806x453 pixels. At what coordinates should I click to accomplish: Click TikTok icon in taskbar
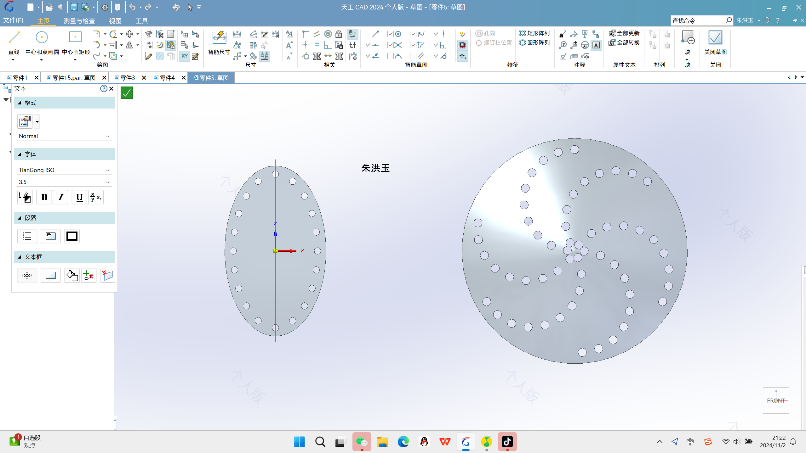(508, 442)
